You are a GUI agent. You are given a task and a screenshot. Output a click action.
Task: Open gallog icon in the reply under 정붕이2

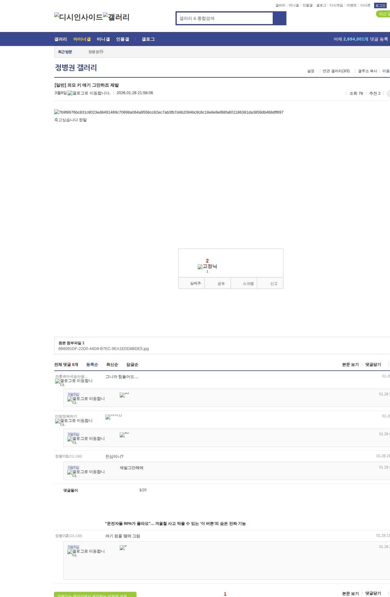pos(86,553)
